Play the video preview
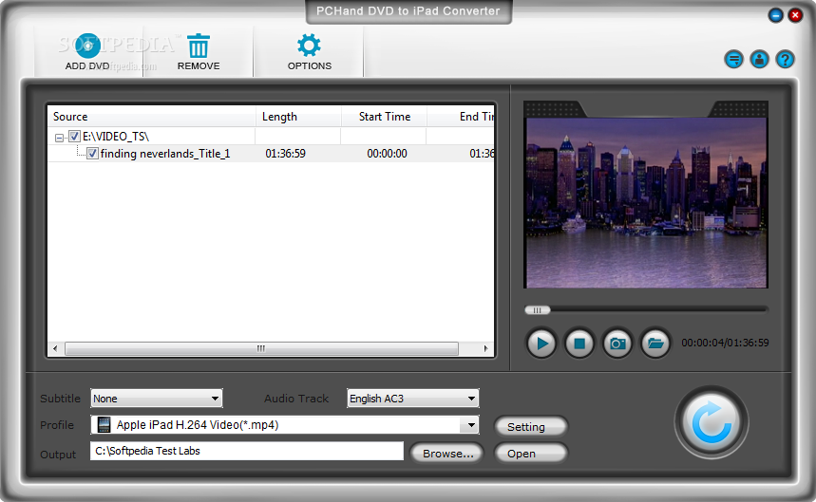The height and width of the screenshot is (502, 816). click(541, 344)
